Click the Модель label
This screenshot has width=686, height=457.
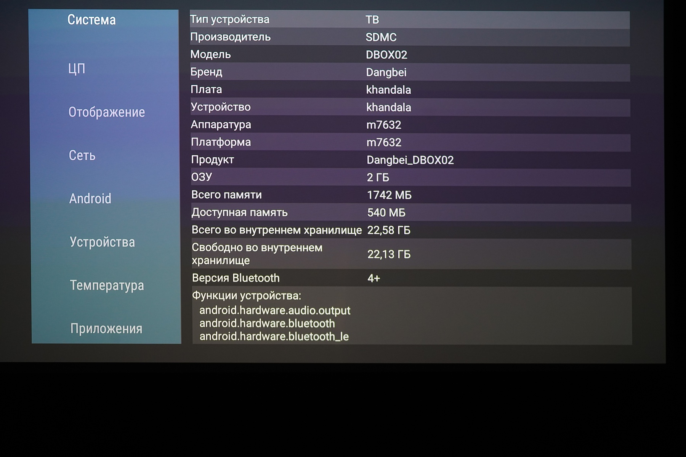[211, 54]
